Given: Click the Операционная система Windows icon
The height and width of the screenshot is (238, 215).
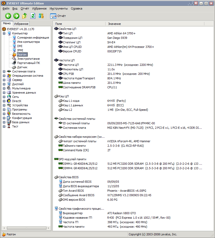Looking at the screenshot, I should coord(9,76).
